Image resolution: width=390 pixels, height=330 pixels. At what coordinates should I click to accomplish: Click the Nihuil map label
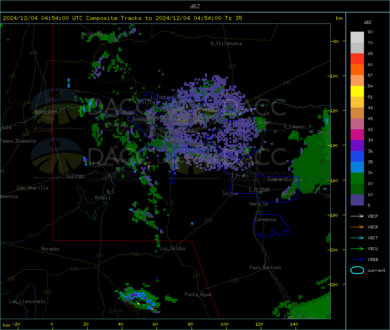(102, 198)
